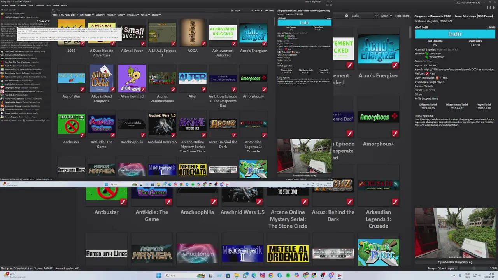Open Instagram from the full-size taskbar

tap(262, 275)
